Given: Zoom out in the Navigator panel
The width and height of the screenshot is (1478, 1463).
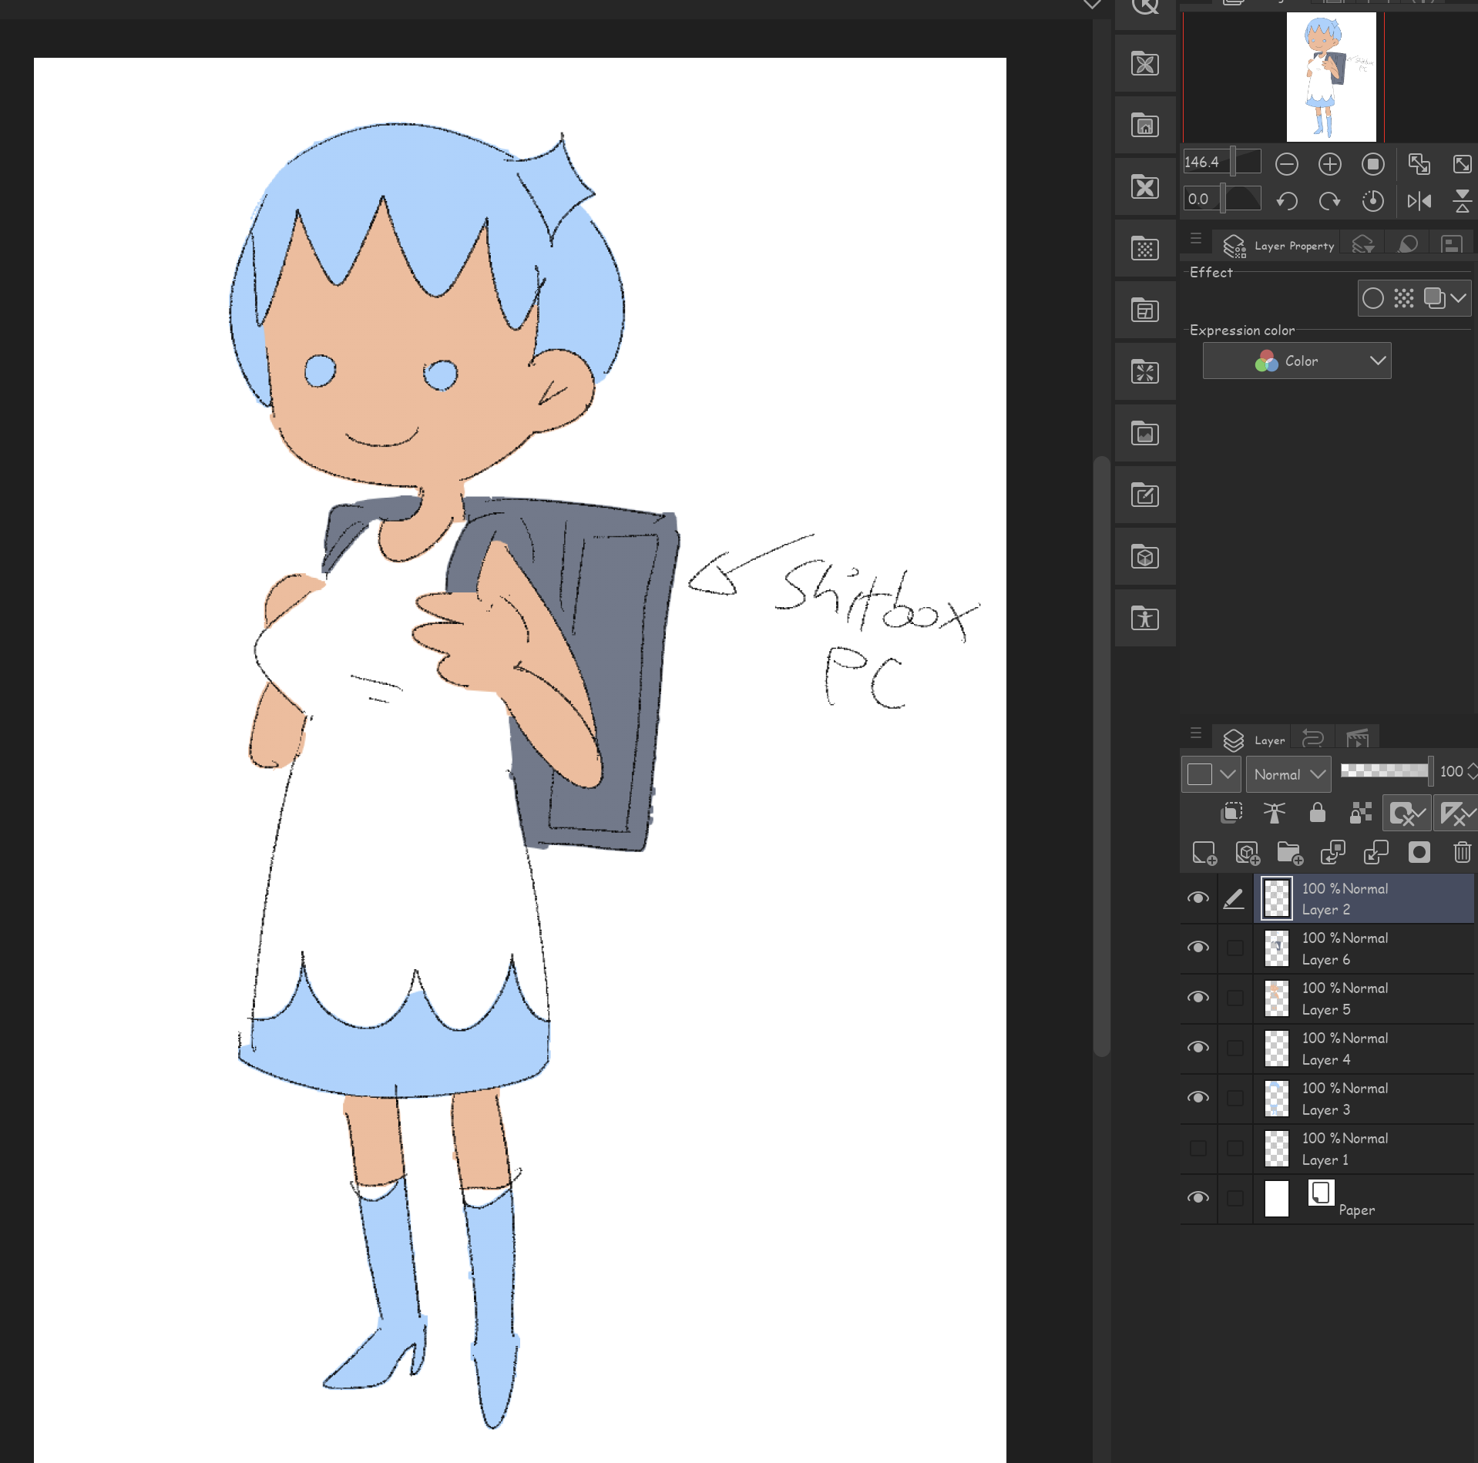Looking at the screenshot, I should [x=1286, y=164].
